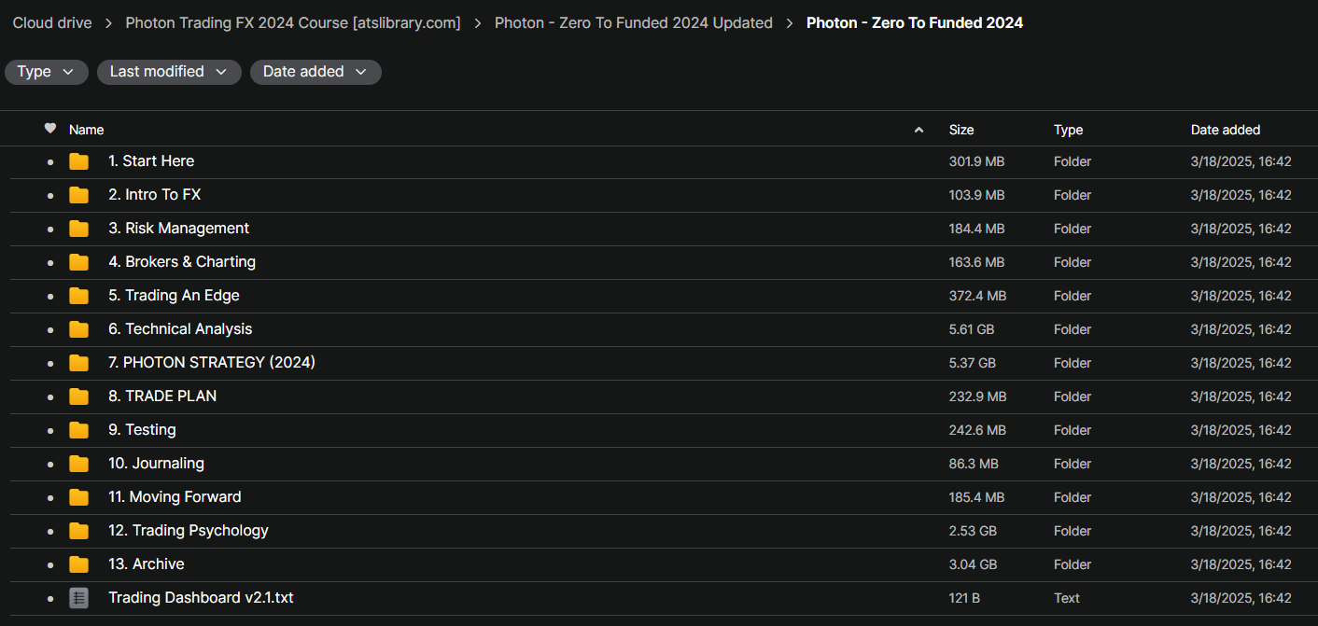Open the Type filter dropdown
The image size is (1318, 626).
(47, 72)
